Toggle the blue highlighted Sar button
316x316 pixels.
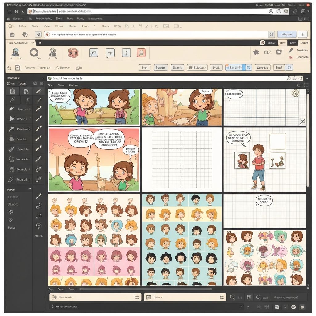click(x=235, y=68)
